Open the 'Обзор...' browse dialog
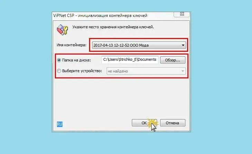 (x=173, y=60)
